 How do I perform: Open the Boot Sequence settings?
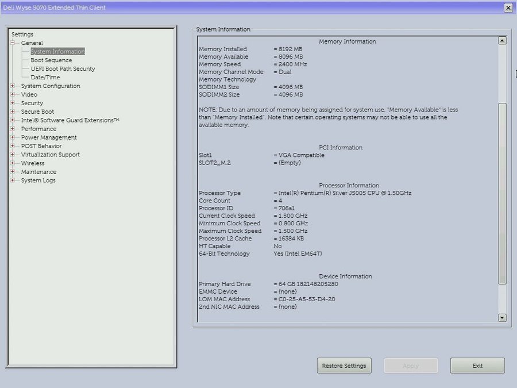pyautogui.click(x=51, y=60)
